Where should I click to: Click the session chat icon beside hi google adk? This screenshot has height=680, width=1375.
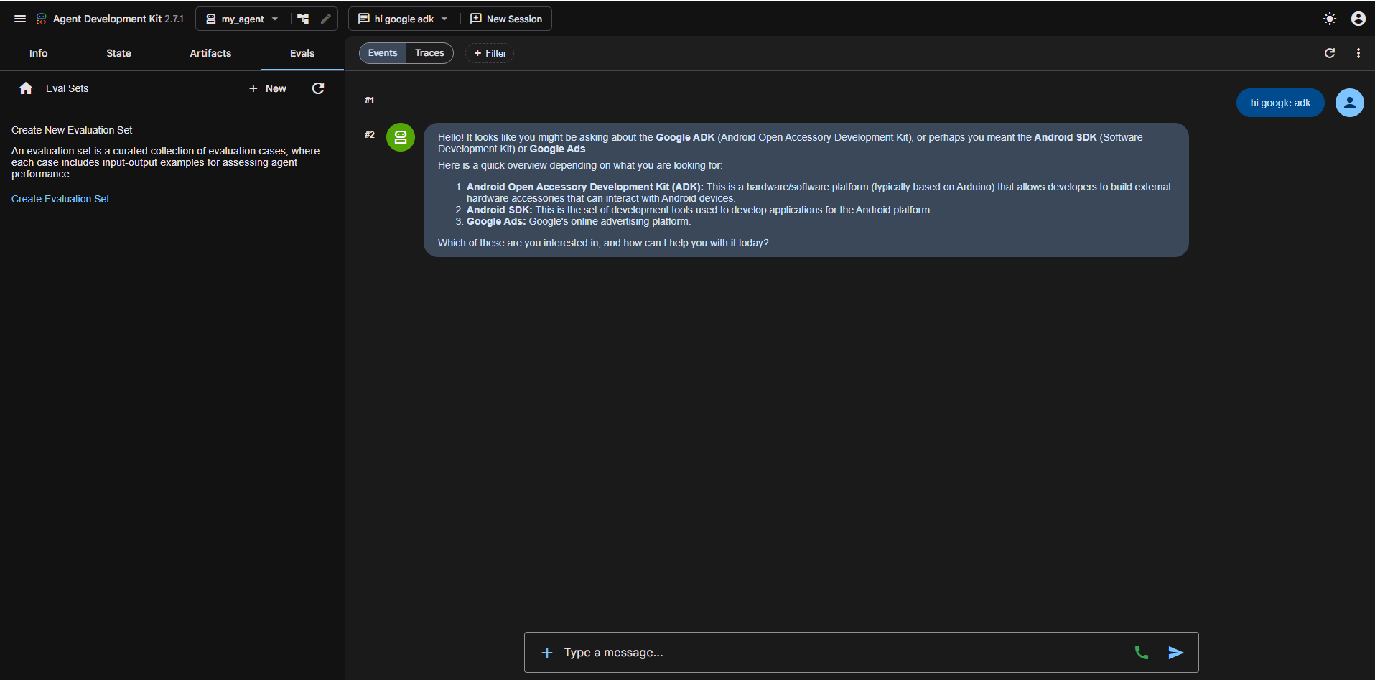(364, 19)
